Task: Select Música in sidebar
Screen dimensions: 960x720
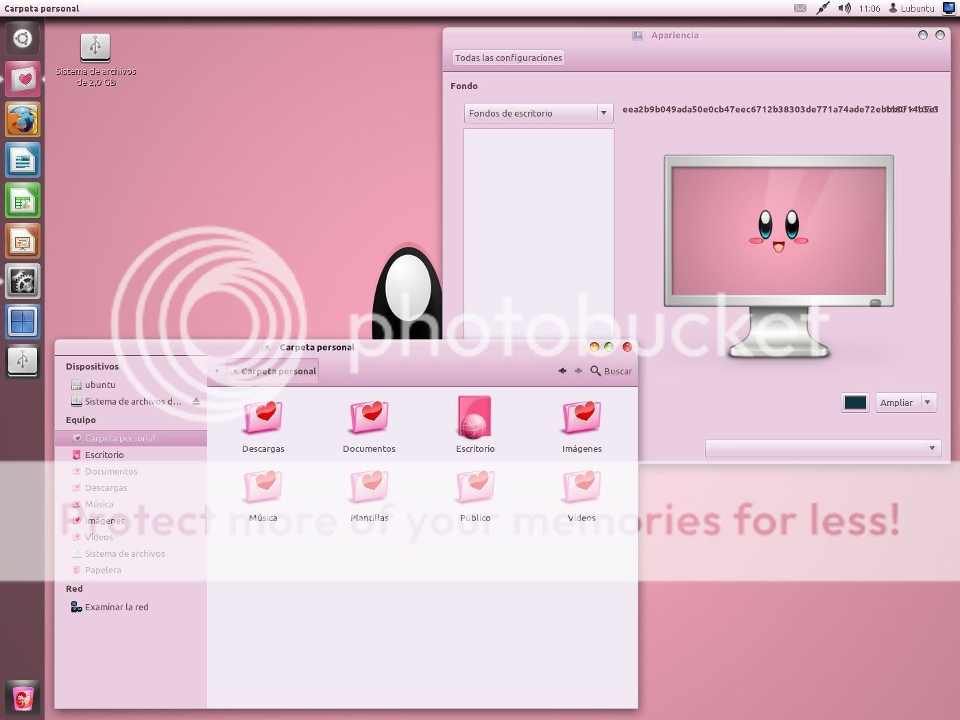Action: tap(130, 504)
